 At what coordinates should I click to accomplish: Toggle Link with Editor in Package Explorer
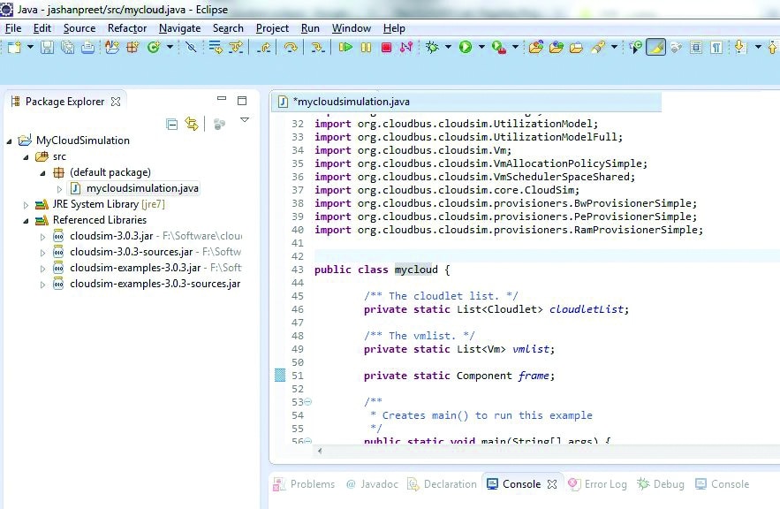[x=192, y=125]
